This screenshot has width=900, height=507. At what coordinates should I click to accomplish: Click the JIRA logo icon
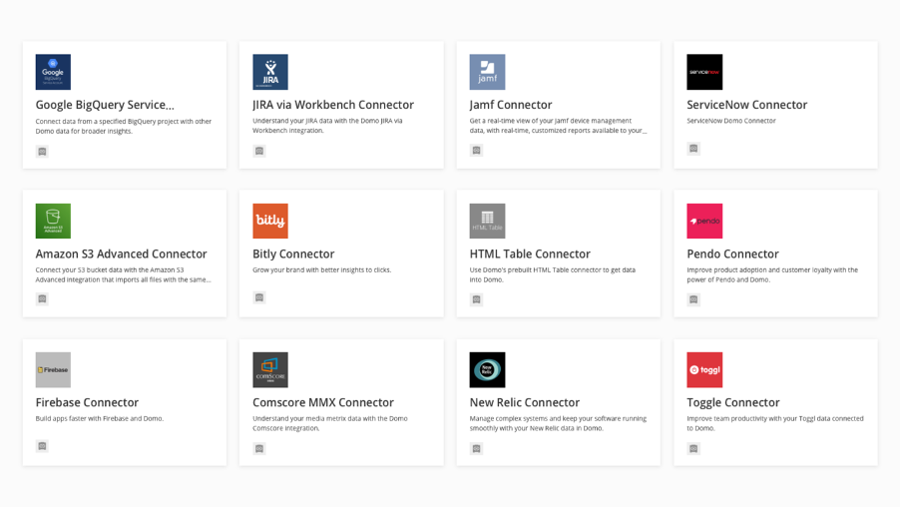(270, 72)
